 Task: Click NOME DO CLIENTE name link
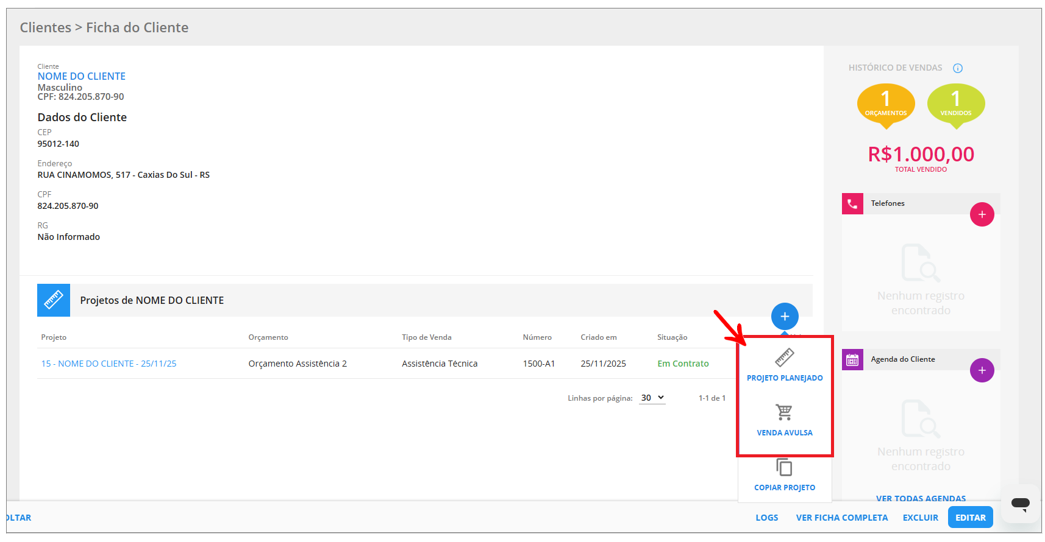82,76
